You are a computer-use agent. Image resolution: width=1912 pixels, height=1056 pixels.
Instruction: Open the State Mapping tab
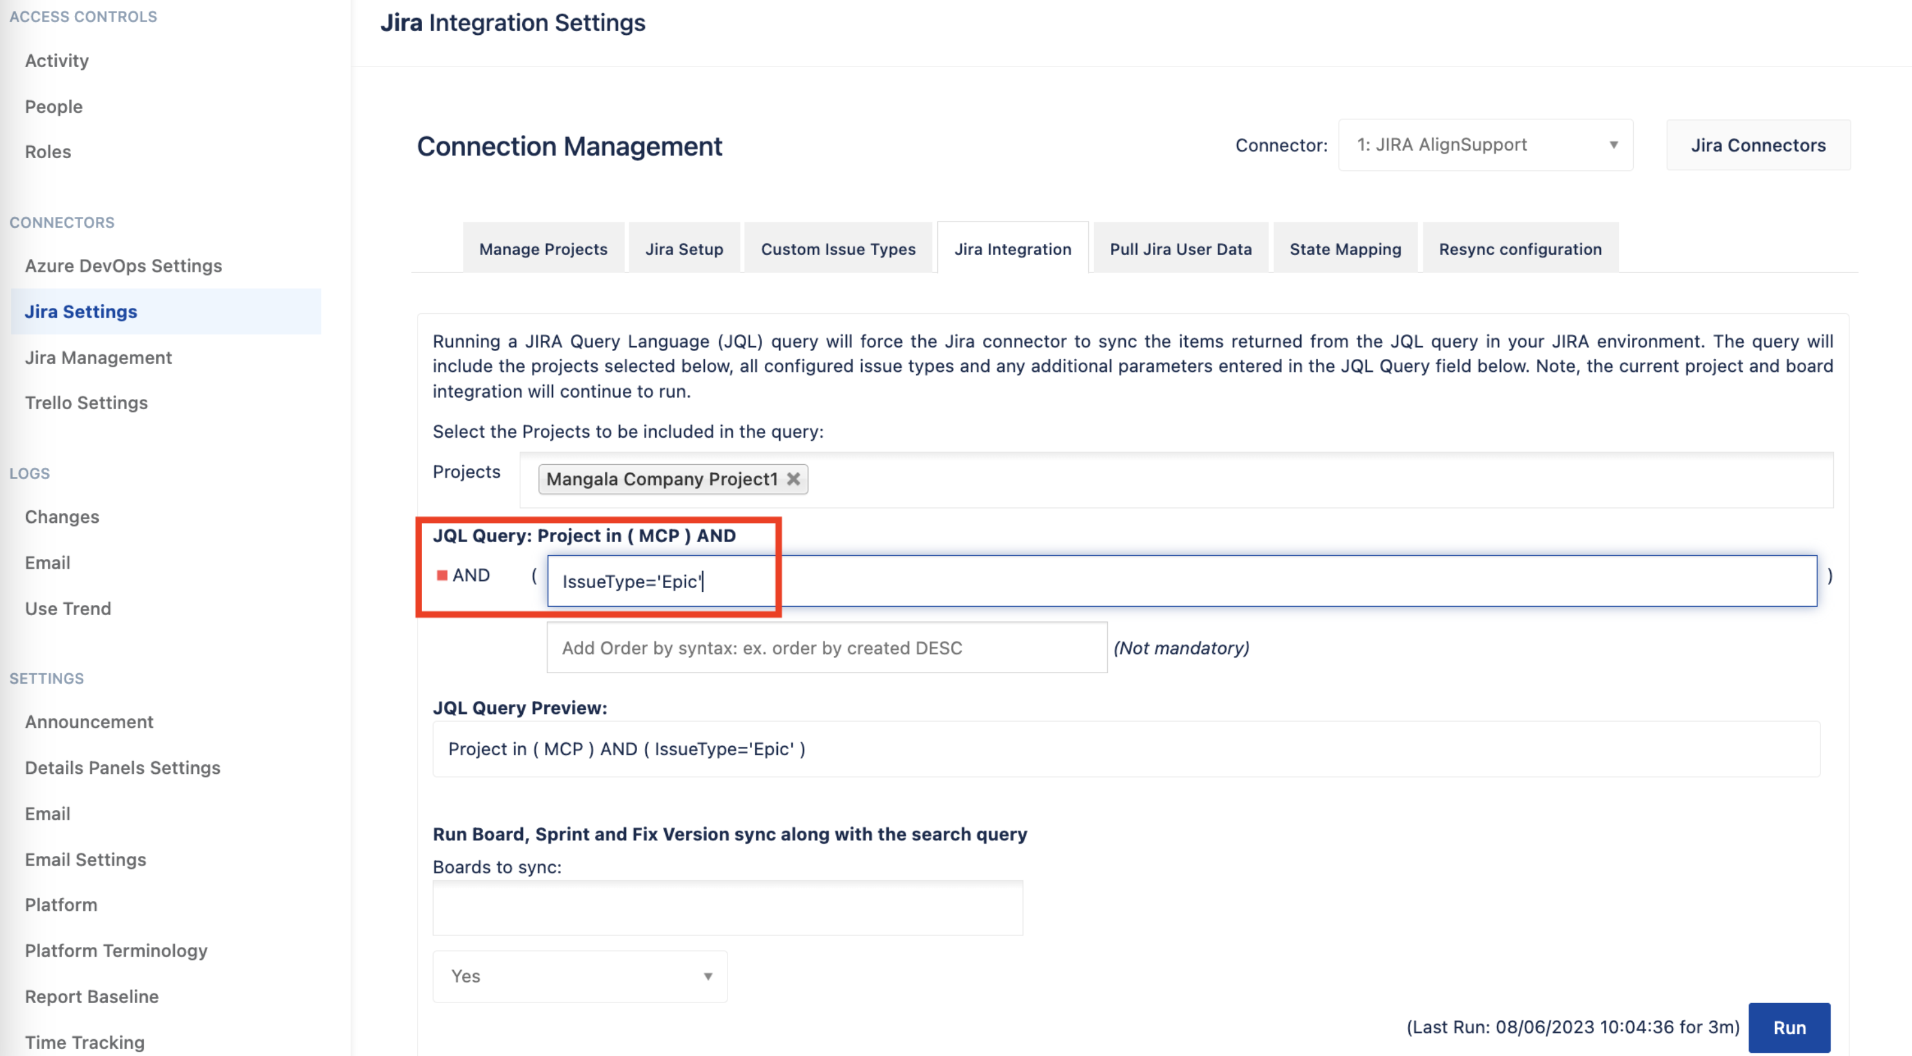click(x=1345, y=249)
